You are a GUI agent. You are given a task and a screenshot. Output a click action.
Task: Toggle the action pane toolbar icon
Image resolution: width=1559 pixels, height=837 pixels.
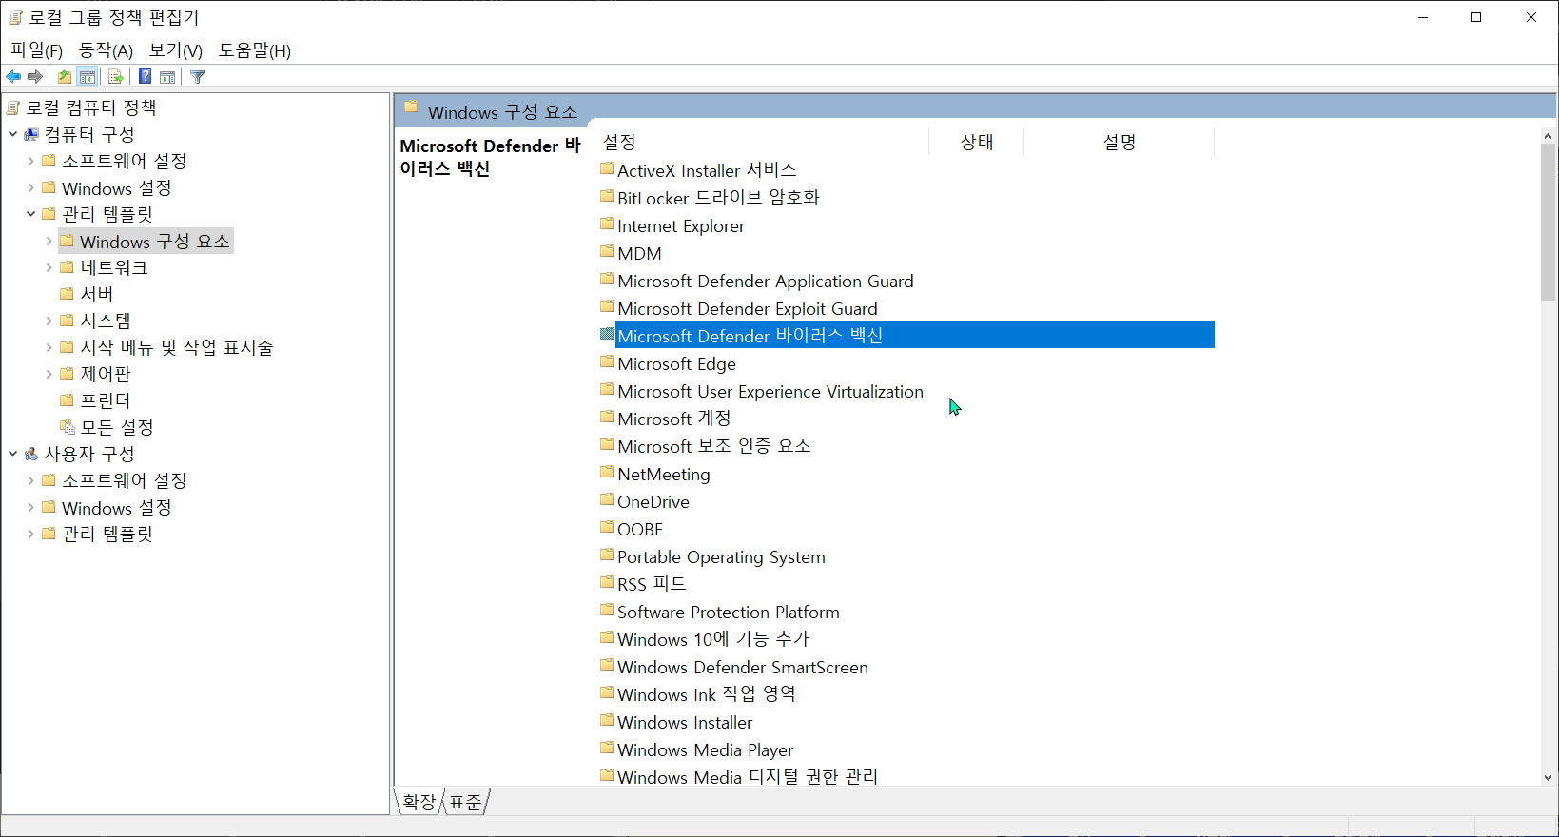click(x=167, y=77)
